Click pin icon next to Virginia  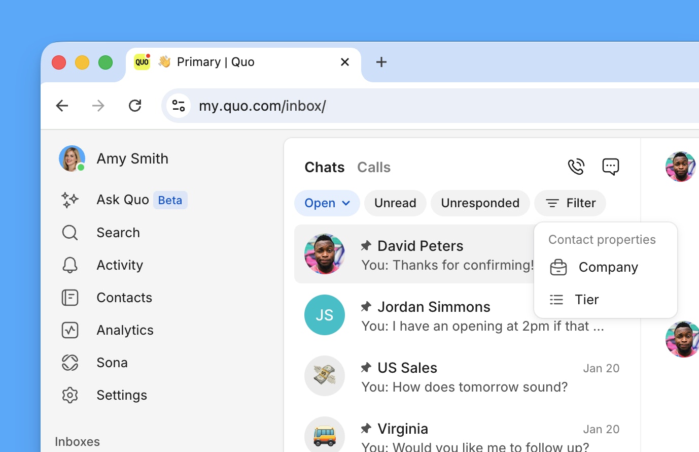point(366,429)
